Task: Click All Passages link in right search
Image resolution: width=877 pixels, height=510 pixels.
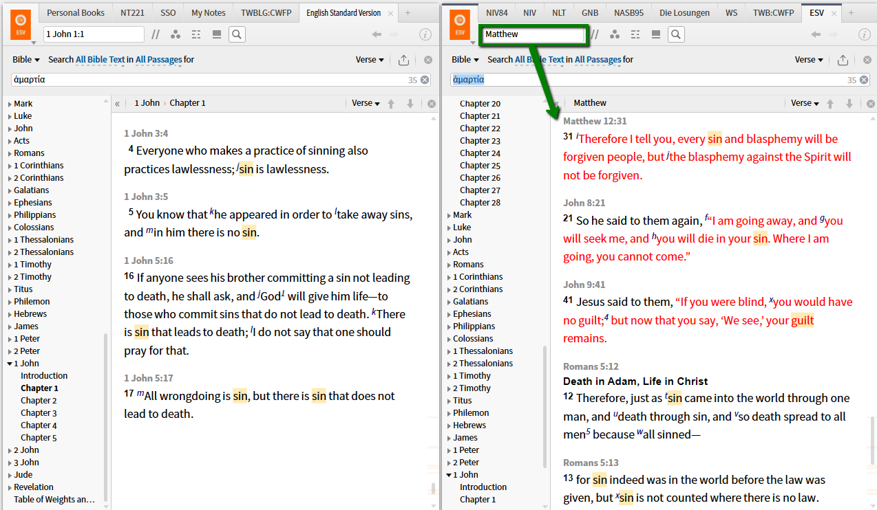Action: point(598,60)
